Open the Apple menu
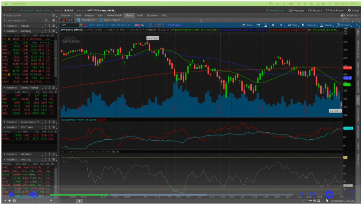Viewport: 364px width, 205px height. (x=6, y=4)
